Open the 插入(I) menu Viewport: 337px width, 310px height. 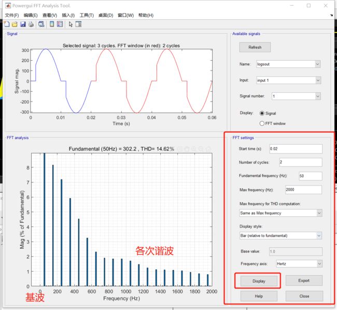coord(68,15)
